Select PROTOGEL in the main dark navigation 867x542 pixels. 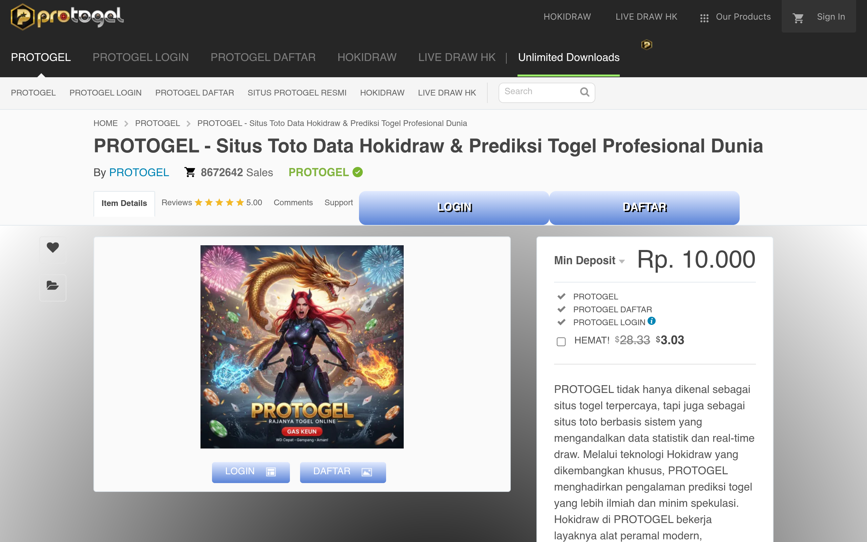coord(41,57)
